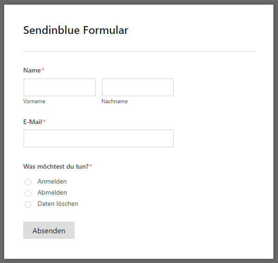Click into the E-Mail text field

99,138
